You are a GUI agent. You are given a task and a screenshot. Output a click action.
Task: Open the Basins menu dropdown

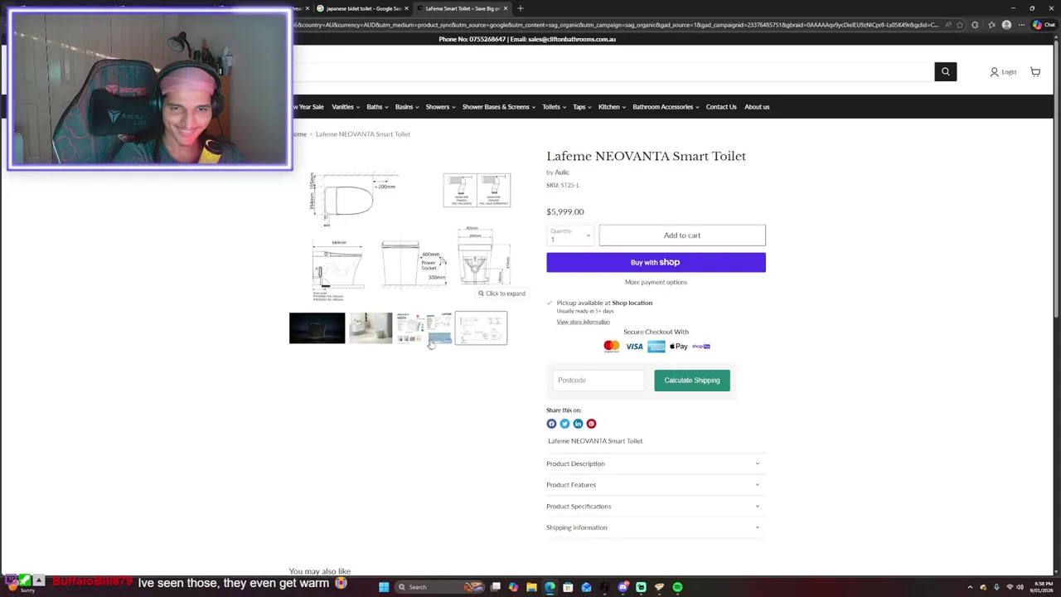[407, 107]
